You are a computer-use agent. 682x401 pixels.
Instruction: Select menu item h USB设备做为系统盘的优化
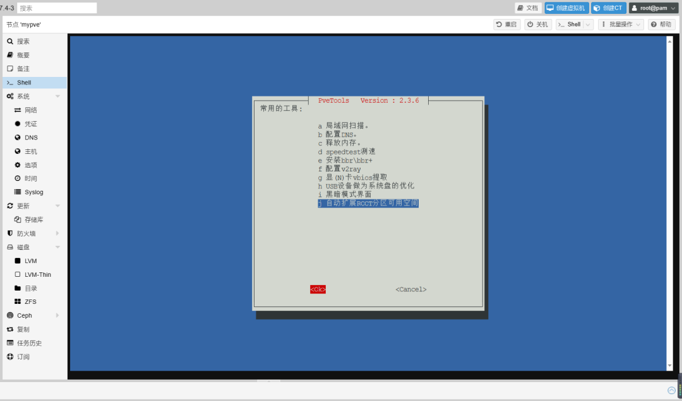(366, 186)
